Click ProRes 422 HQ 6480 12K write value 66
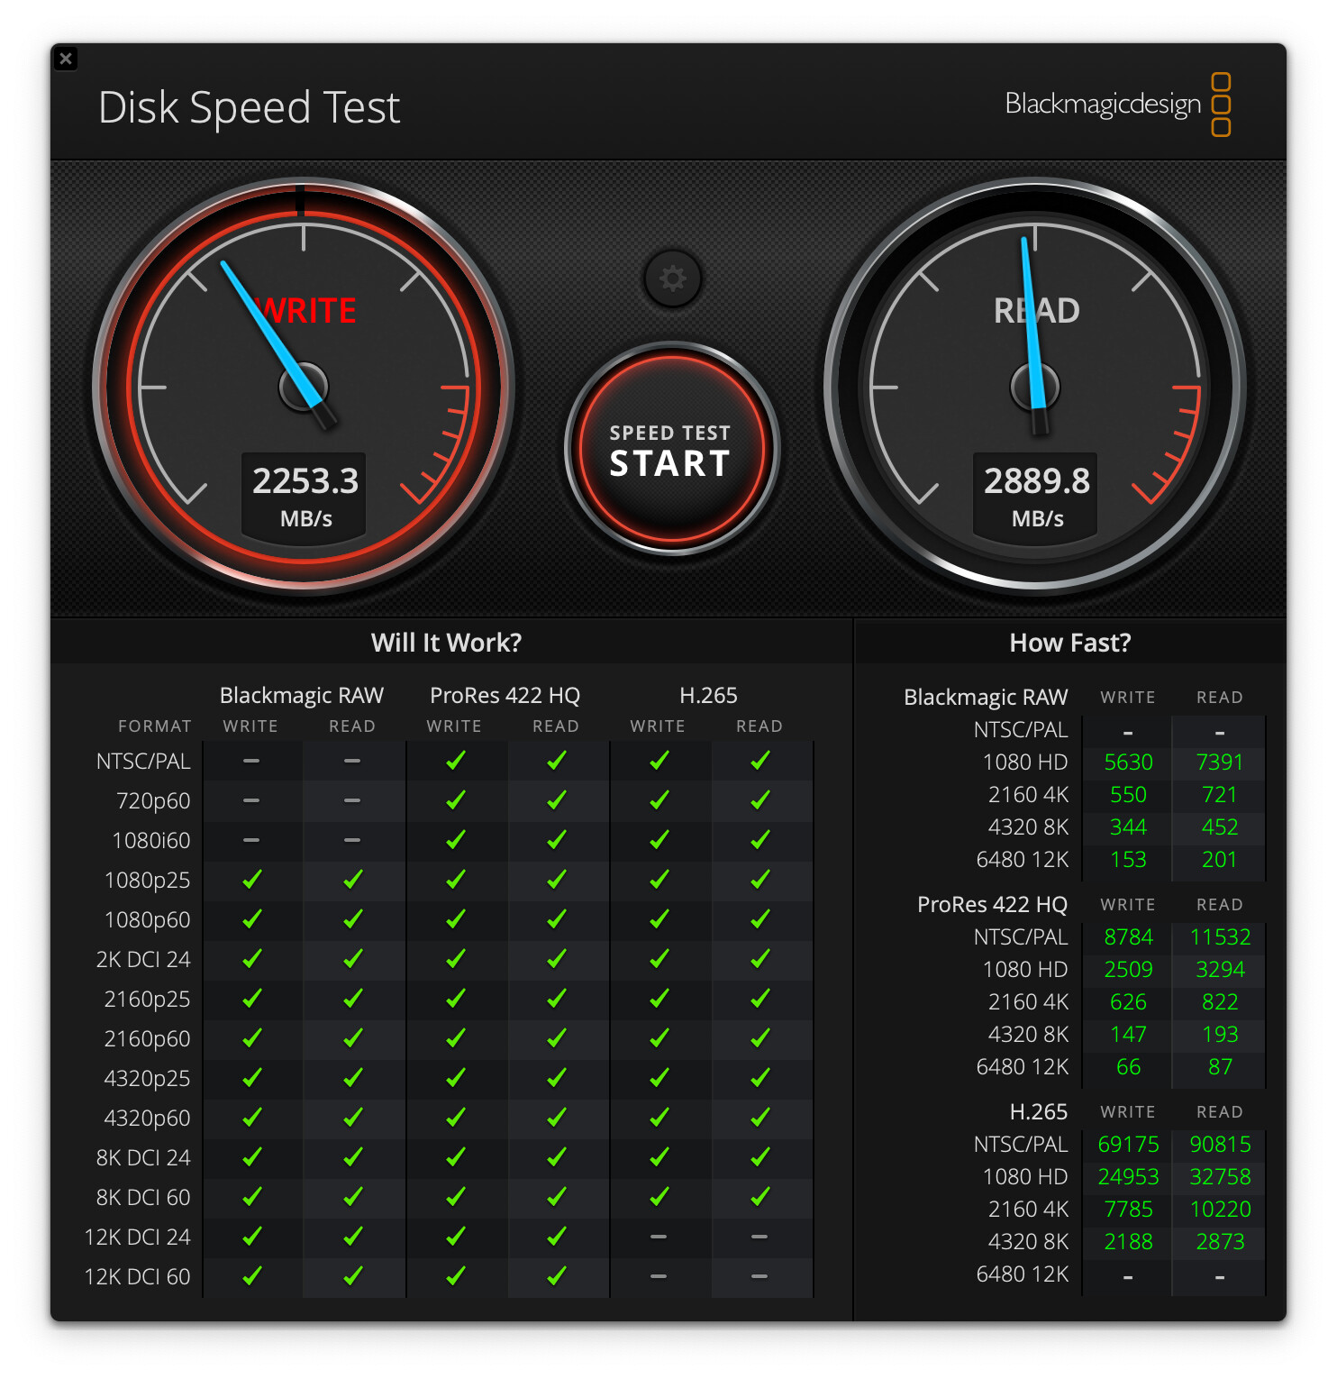 point(1128,1067)
